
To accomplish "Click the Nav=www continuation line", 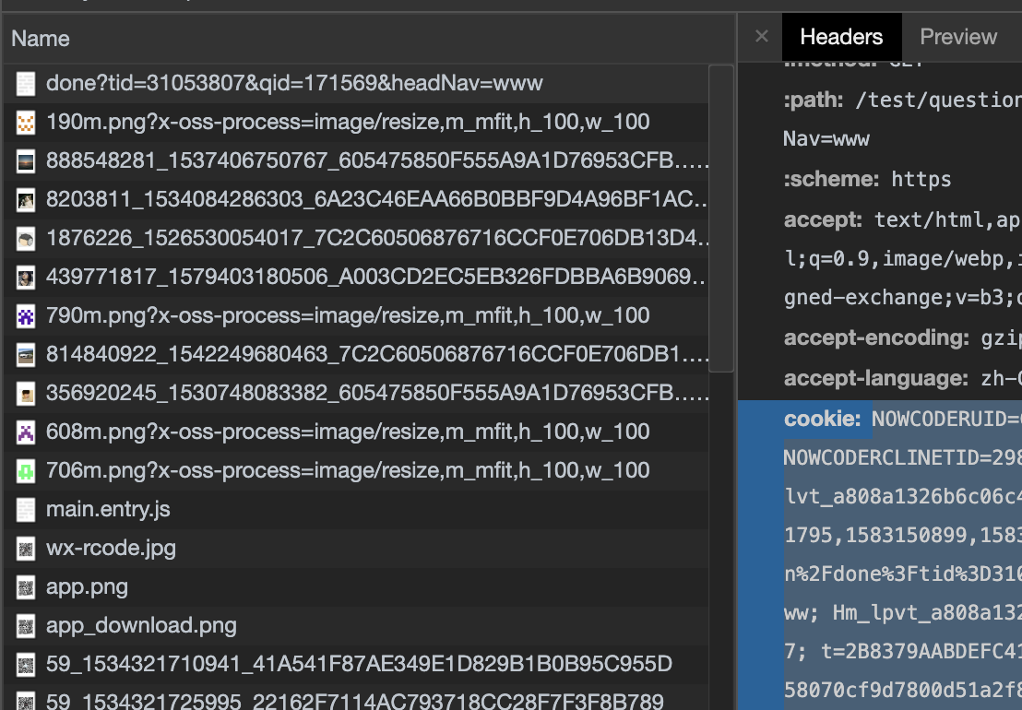I will 826,138.
